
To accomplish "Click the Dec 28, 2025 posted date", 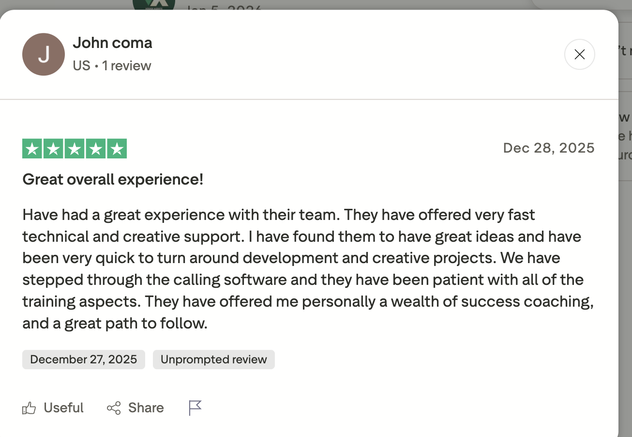I will click(548, 148).
